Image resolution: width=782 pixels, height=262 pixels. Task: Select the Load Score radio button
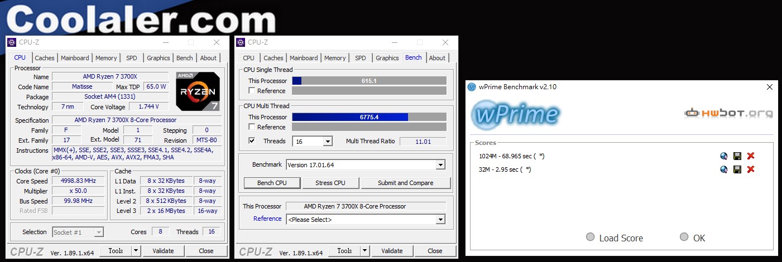tap(591, 237)
